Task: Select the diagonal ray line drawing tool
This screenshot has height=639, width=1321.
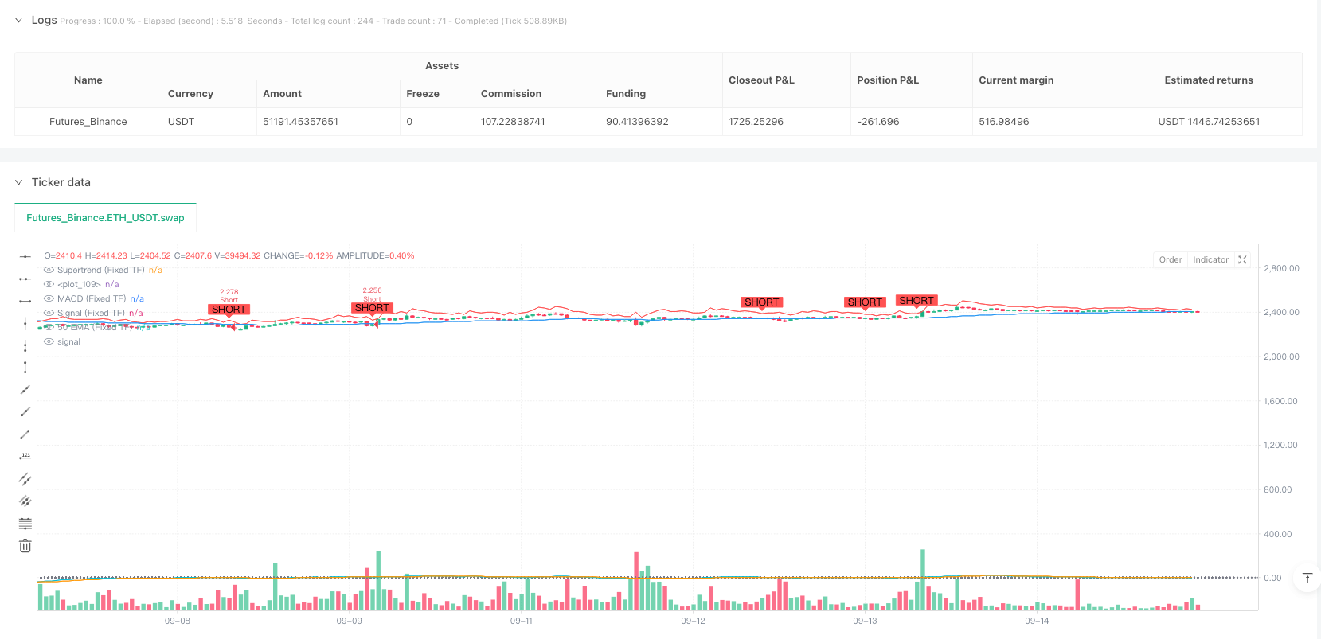Action: [25, 412]
